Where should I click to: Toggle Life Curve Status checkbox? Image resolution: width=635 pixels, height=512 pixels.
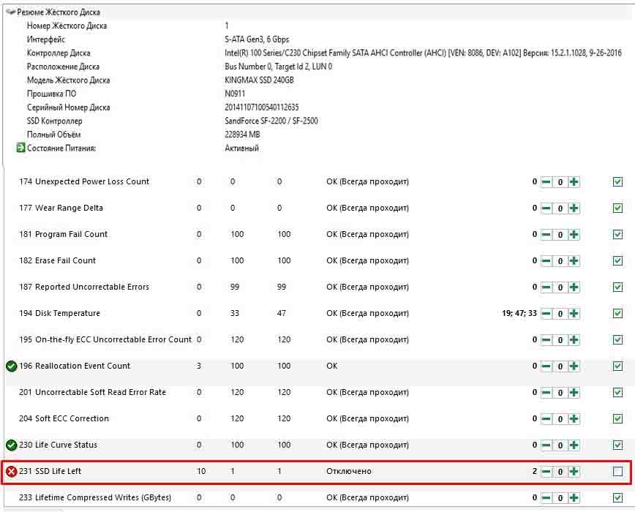[x=617, y=445]
